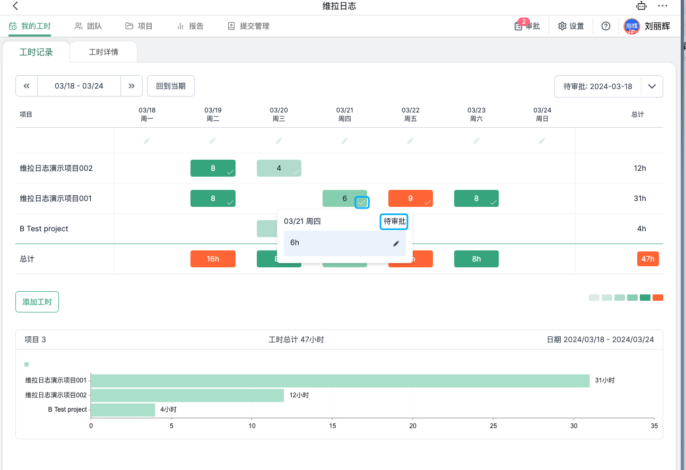Viewport: 686px width, 470px height.
Task: Click the 31小时 chart bar for 项目001
Action: click(340, 381)
